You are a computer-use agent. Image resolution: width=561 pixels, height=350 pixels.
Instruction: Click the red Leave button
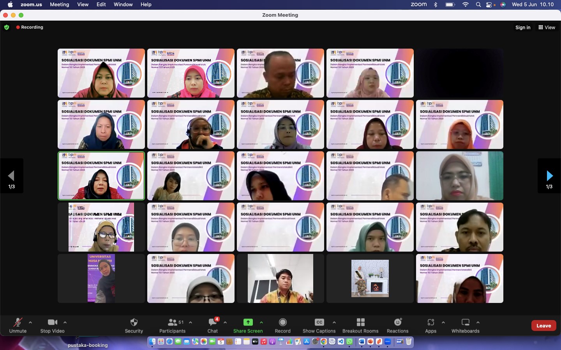click(x=543, y=325)
